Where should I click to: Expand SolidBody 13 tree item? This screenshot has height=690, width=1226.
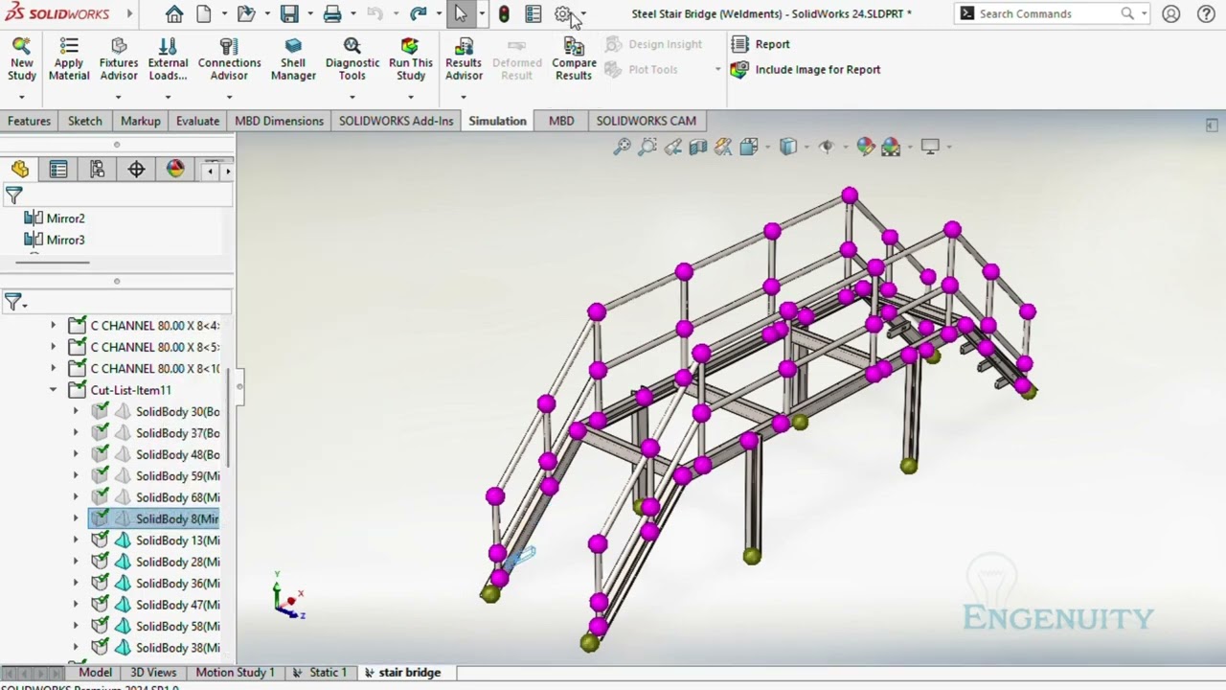point(76,540)
